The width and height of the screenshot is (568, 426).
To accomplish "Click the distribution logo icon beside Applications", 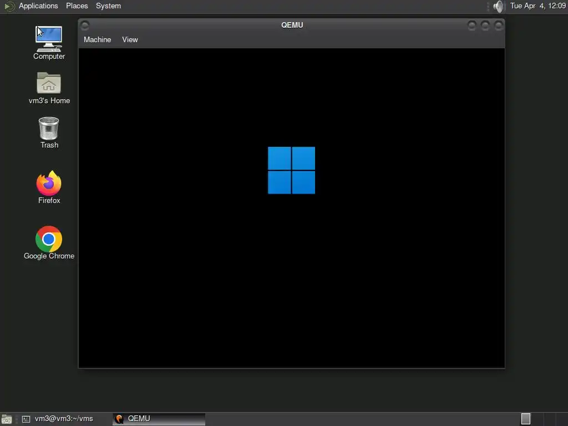I will (9, 6).
